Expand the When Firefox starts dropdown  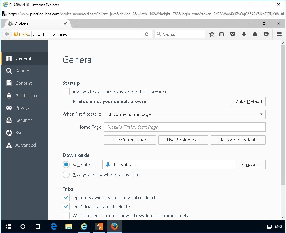pyautogui.click(x=184, y=114)
